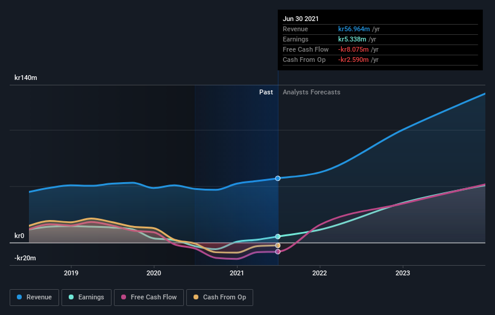Toggle the Free Cash Flow legend button
495x315 pixels.
point(149,298)
